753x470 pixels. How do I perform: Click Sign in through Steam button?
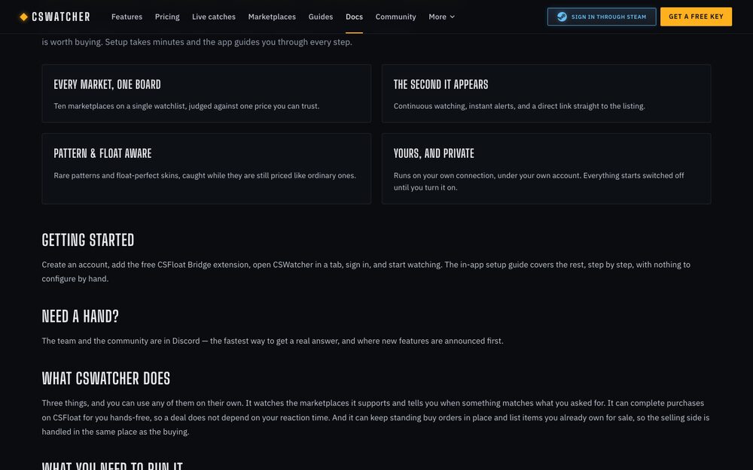coord(602,17)
